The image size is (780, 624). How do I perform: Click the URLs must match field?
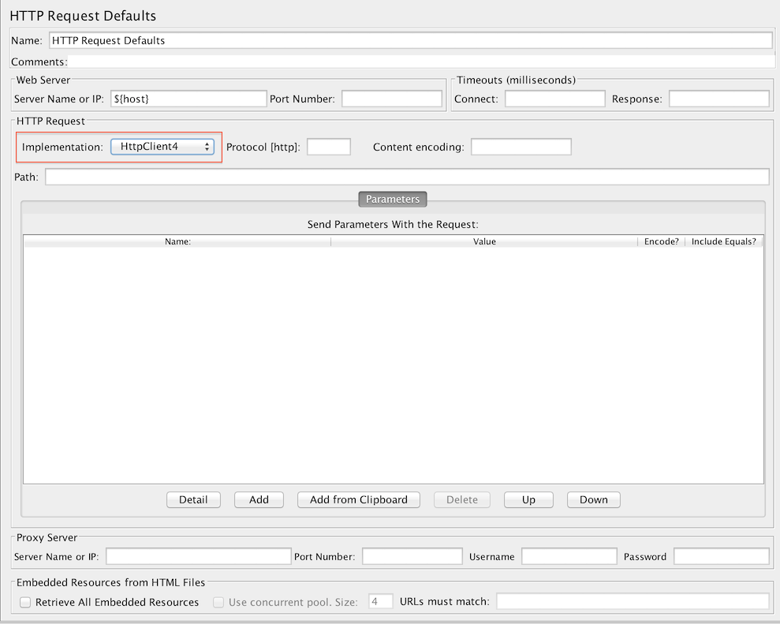[x=632, y=602]
